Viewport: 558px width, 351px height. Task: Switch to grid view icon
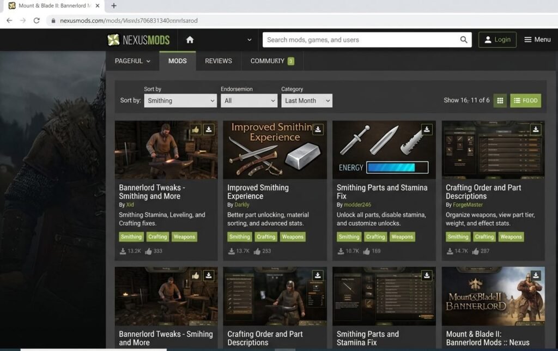pos(500,100)
